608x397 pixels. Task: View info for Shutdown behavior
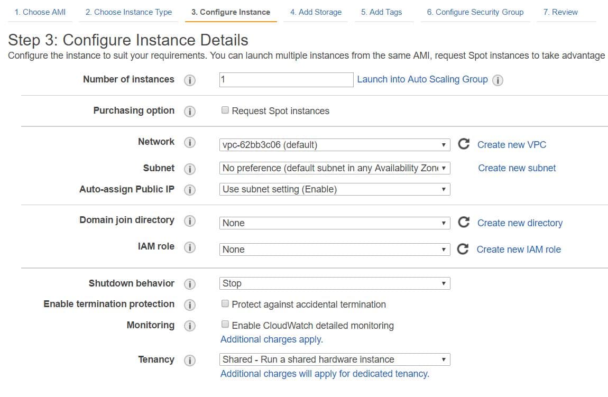tap(190, 283)
